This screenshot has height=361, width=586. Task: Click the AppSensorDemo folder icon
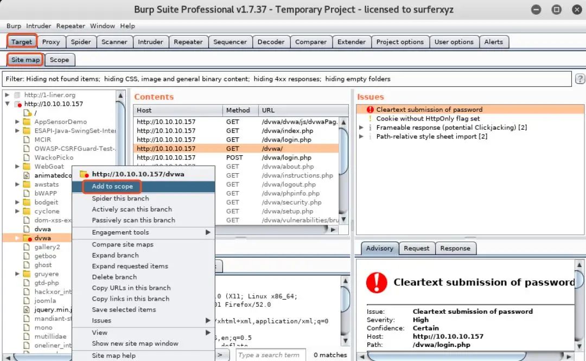click(27, 122)
